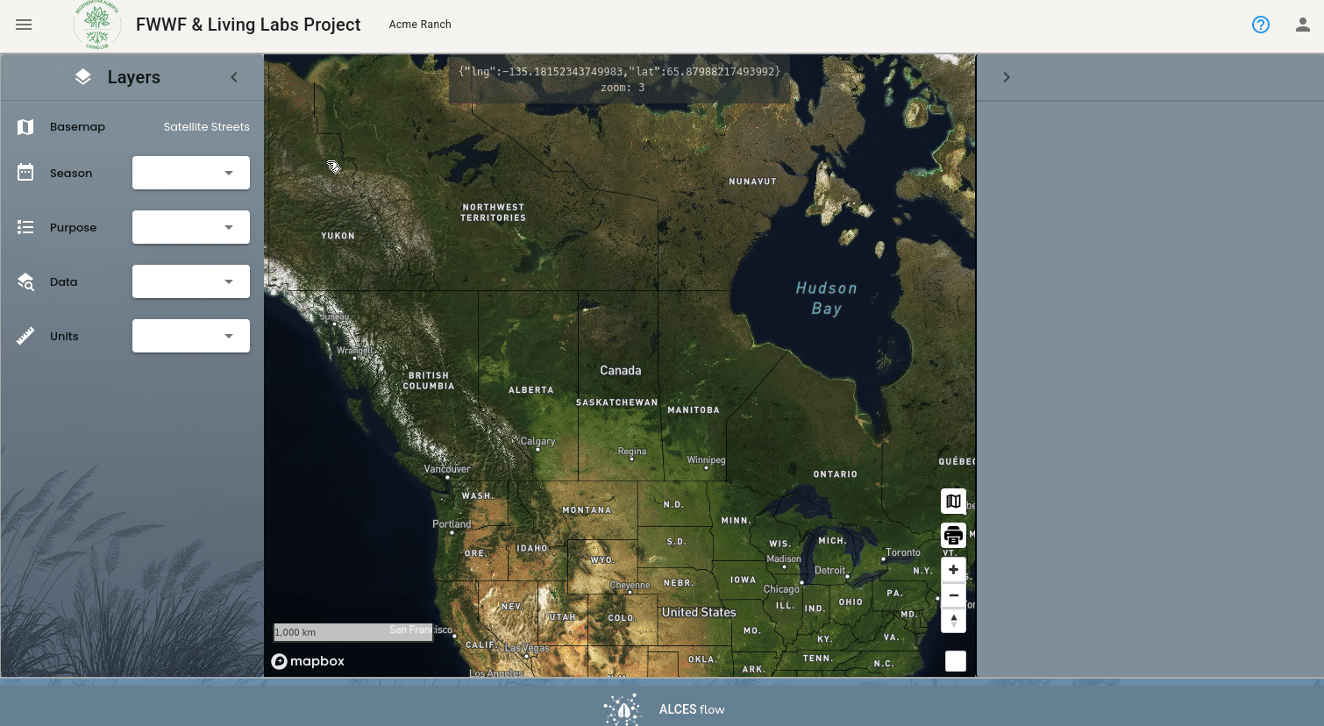1324x726 pixels.
Task: Zoom in with the plus button
Action: tap(954, 570)
